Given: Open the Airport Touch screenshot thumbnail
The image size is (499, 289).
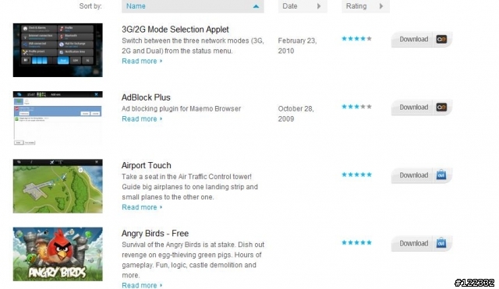Looking at the screenshot, I should point(58,186).
